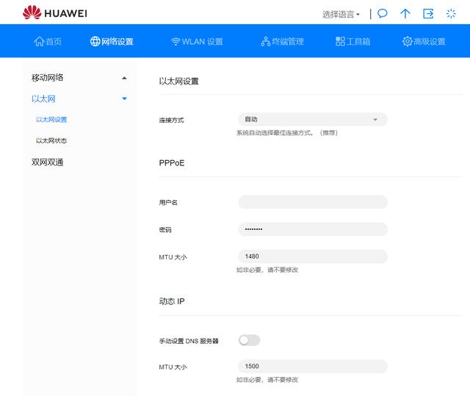Click the PPPoE 密码 input field
470x396 pixels.
pos(313,229)
